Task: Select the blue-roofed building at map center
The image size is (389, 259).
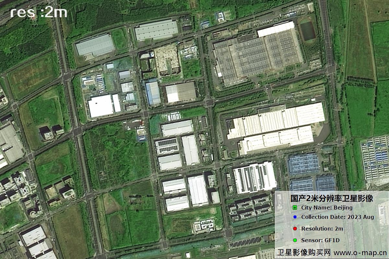Action: pos(153,93)
